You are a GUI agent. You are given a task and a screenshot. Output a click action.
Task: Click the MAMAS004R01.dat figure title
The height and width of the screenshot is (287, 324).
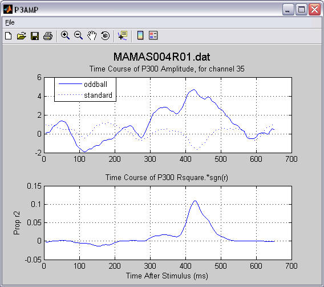[161, 57]
